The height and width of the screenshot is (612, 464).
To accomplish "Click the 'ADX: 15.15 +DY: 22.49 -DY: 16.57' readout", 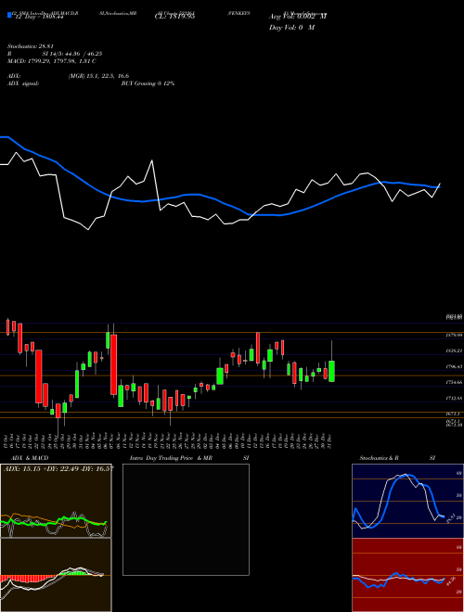I will click(58, 468).
